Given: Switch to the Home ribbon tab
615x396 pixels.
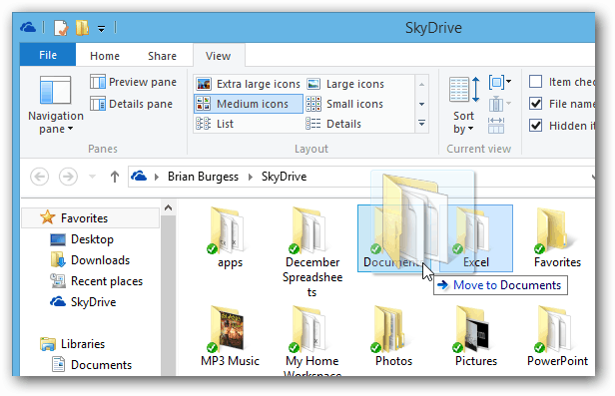Looking at the screenshot, I should tap(104, 56).
